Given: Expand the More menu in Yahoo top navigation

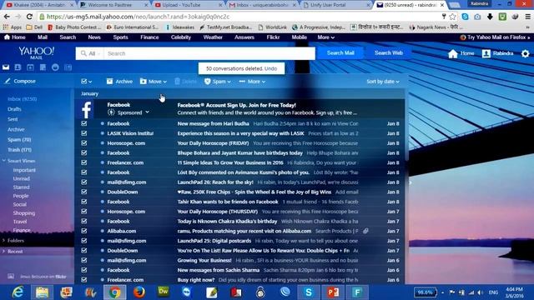Looking at the screenshot, I should (325, 37).
